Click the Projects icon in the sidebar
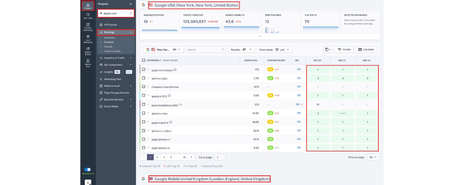Screen dimensions: 464x185 click(x=88, y=6)
